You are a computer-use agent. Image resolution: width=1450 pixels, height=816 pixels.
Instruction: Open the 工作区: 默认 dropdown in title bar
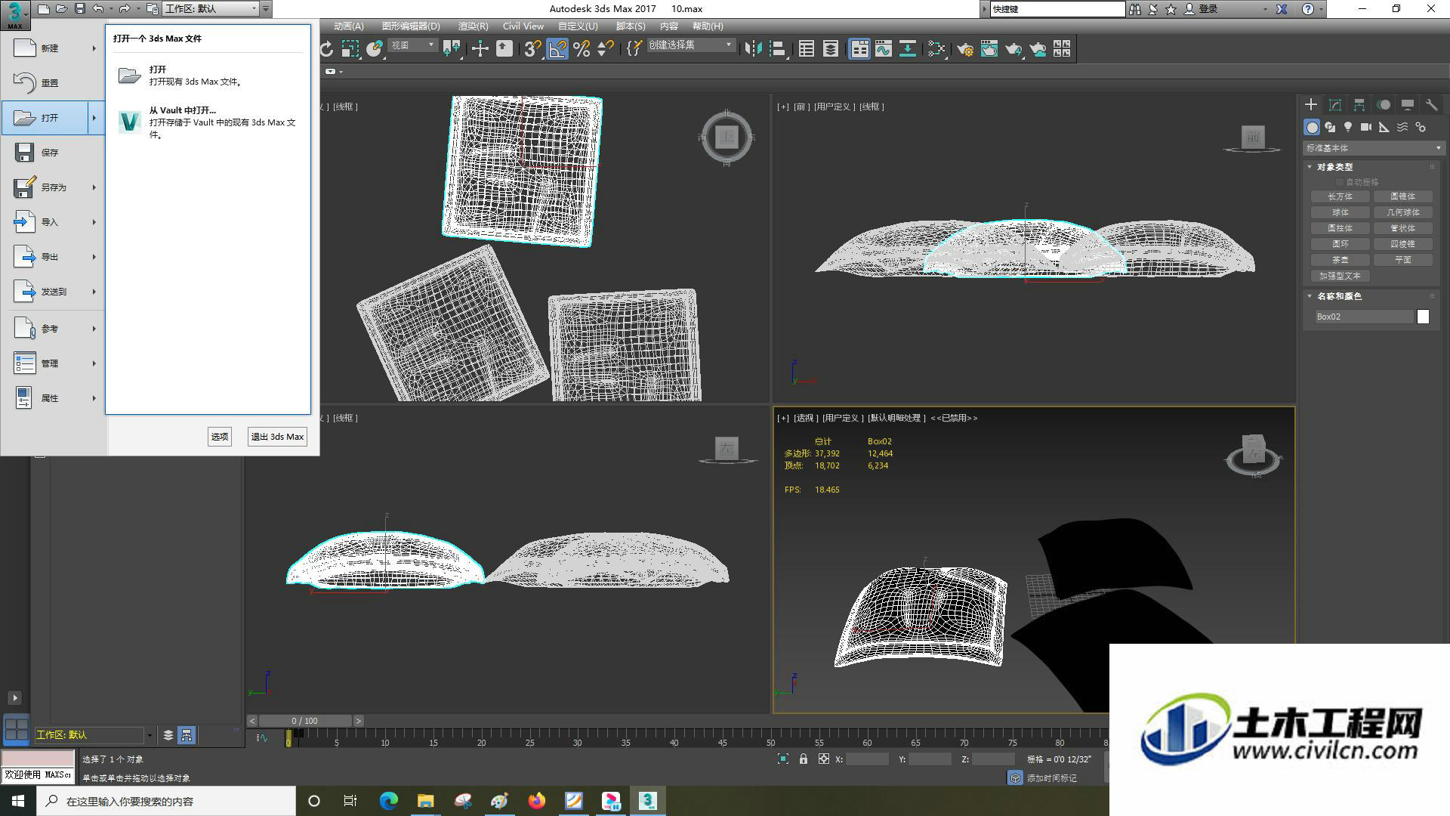click(211, 9)
